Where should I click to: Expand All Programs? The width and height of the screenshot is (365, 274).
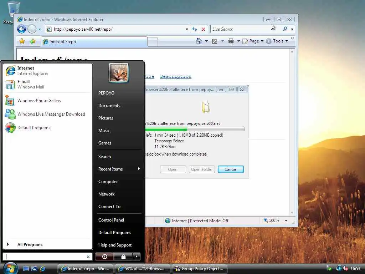[x=48, y=245]
